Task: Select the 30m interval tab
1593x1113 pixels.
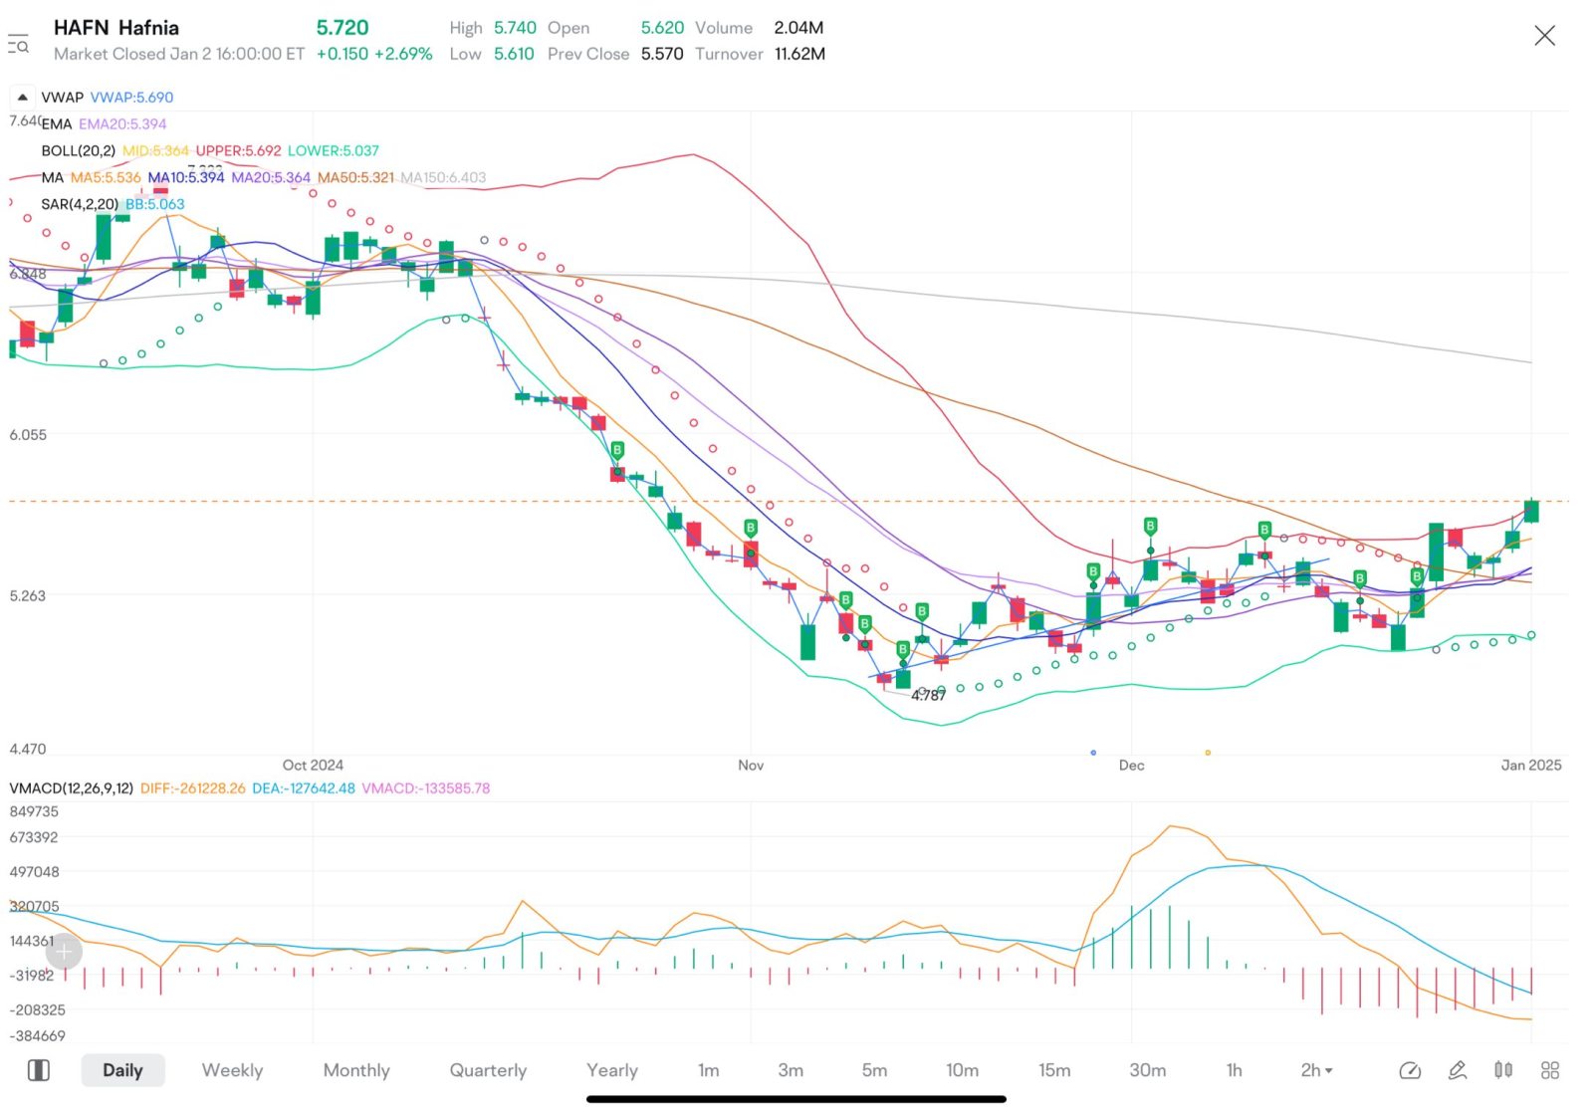Action: click(x=1147, y=1070)
